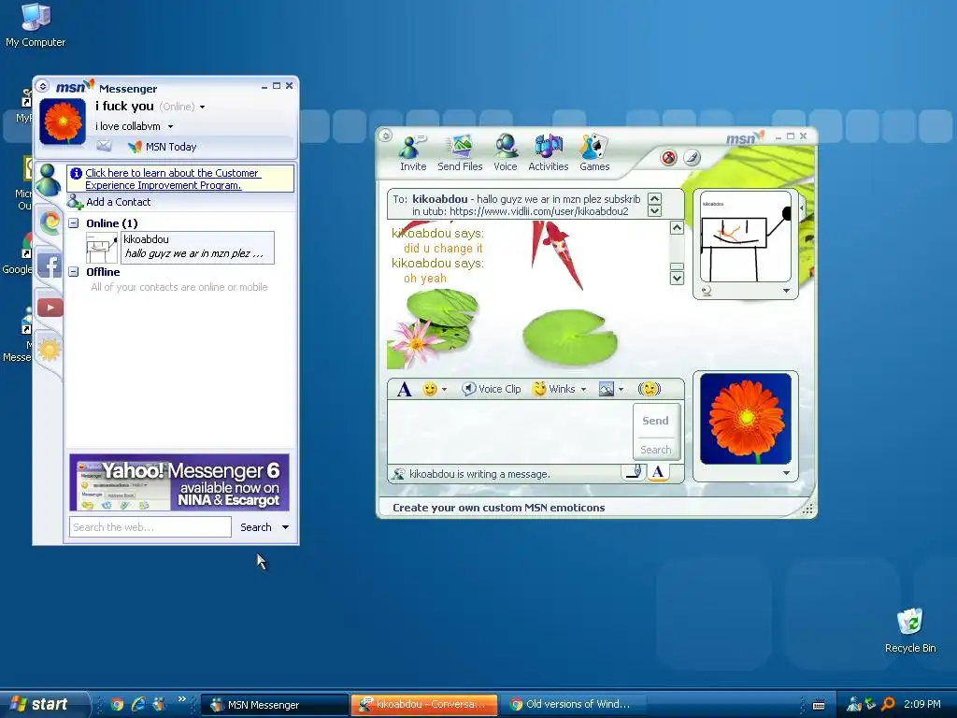Open the background picture dropdown arrow
Image resolution: width=957 pixels, height=718 pixels.
click(621, 390)
